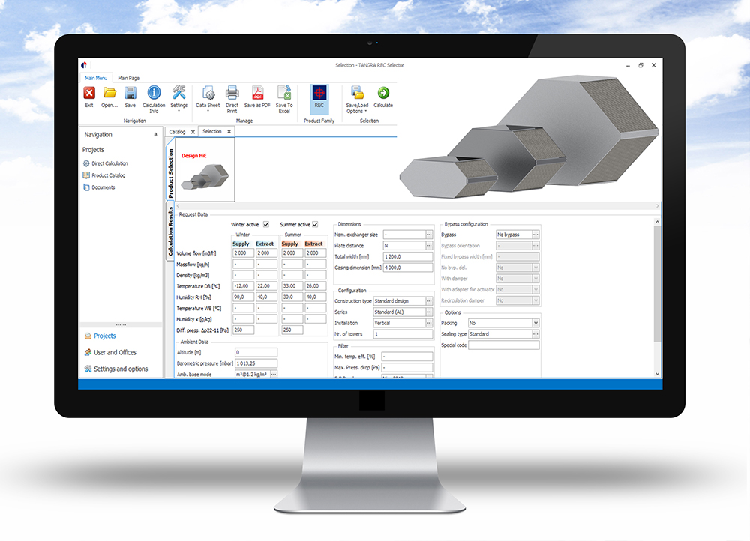Export results with Save To Excel
This screenshot has height=541, width=750.
[284, 94]
